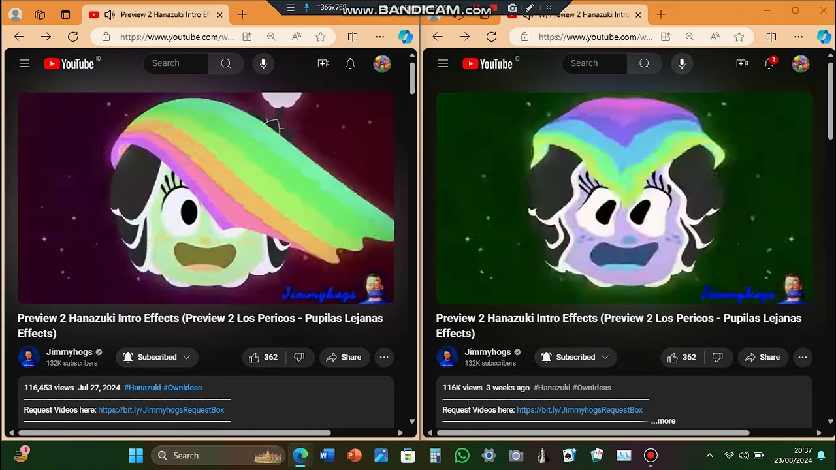The height and width of the screenshot is (470, 836).
Task: Refresh page in right browser window
Action: [x=492, y=37]
